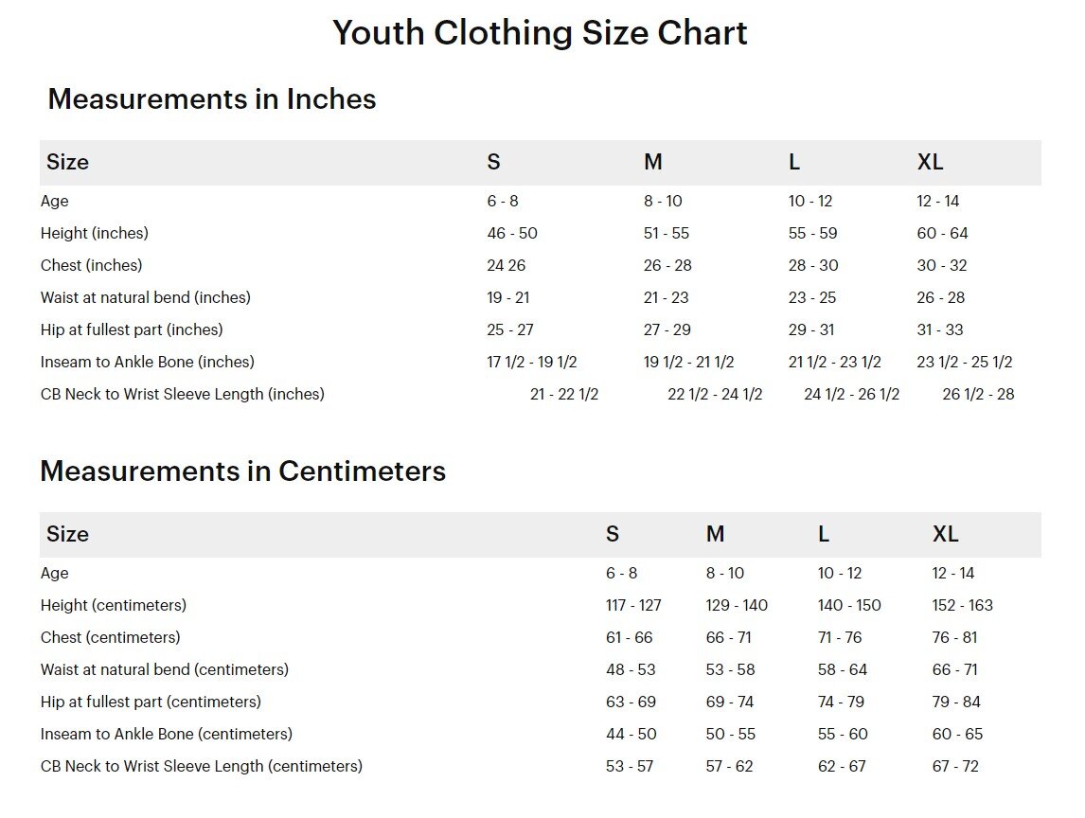
Task: Click the L size header in centimeters table
Action: coord(824,535)
